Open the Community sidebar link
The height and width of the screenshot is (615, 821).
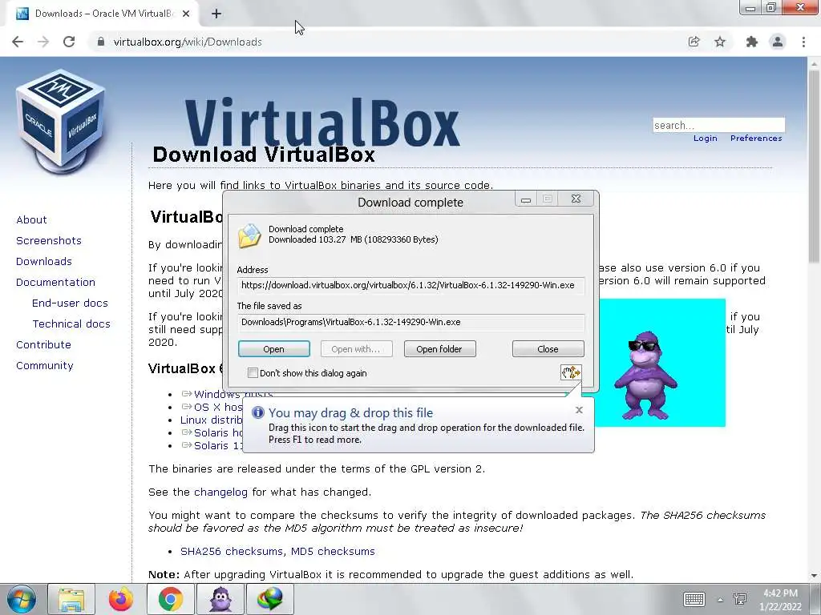45,365
